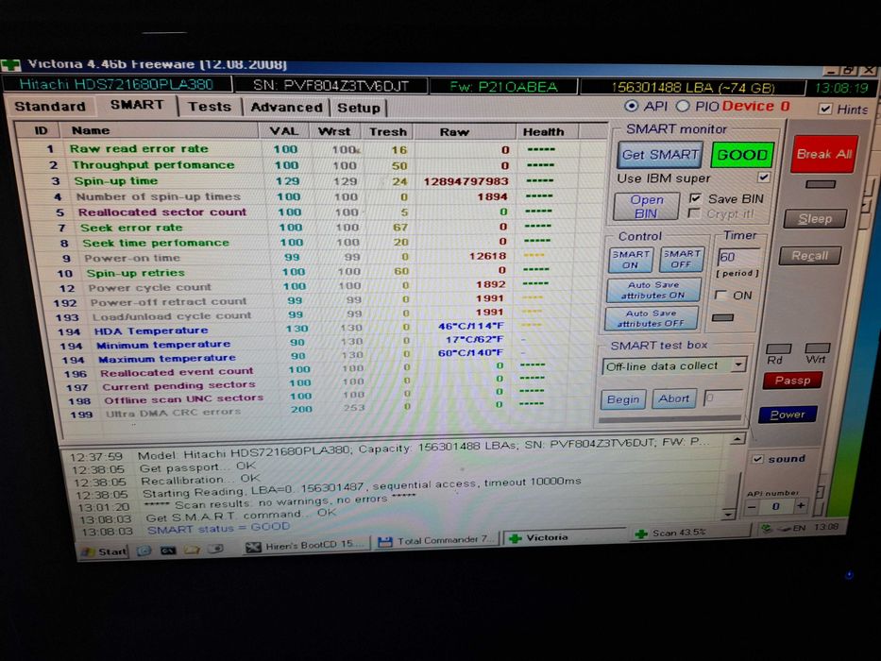The height and width of the screenshot is (661, 881).
Task: Click the log scrollbar down arrow
Action: click(728, 514)
